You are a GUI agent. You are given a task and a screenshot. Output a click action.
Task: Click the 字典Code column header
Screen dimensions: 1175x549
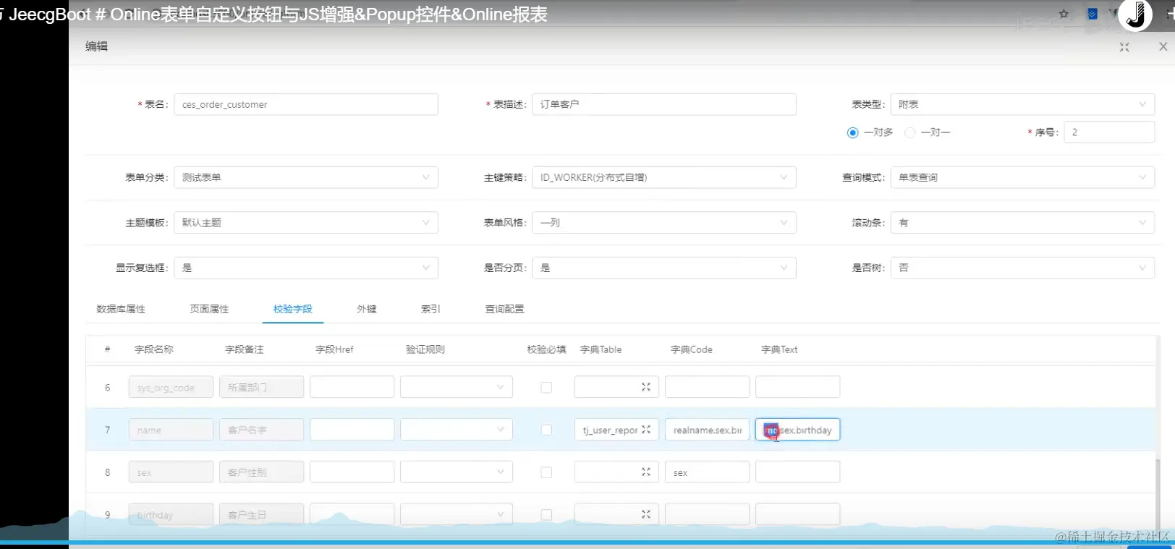[692, 349]
